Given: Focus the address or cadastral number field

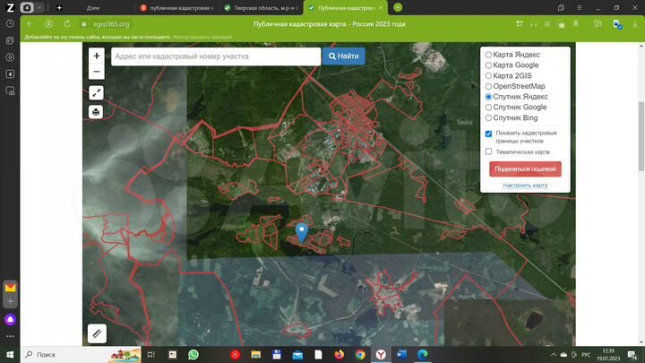Looking at the screenshot, I should 215,56.
